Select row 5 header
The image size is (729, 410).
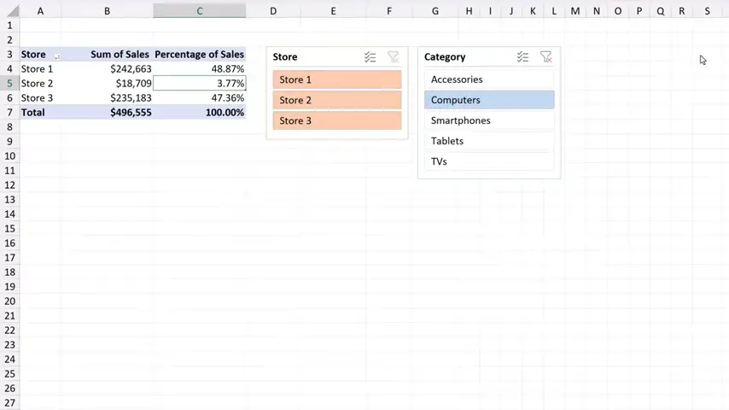pyautogui.click(x=9, y=84)
